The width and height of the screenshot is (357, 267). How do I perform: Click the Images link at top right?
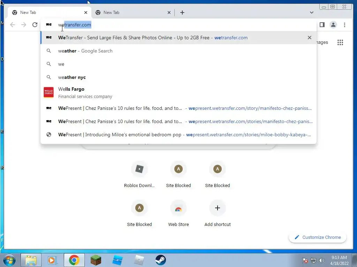(322, 42)
